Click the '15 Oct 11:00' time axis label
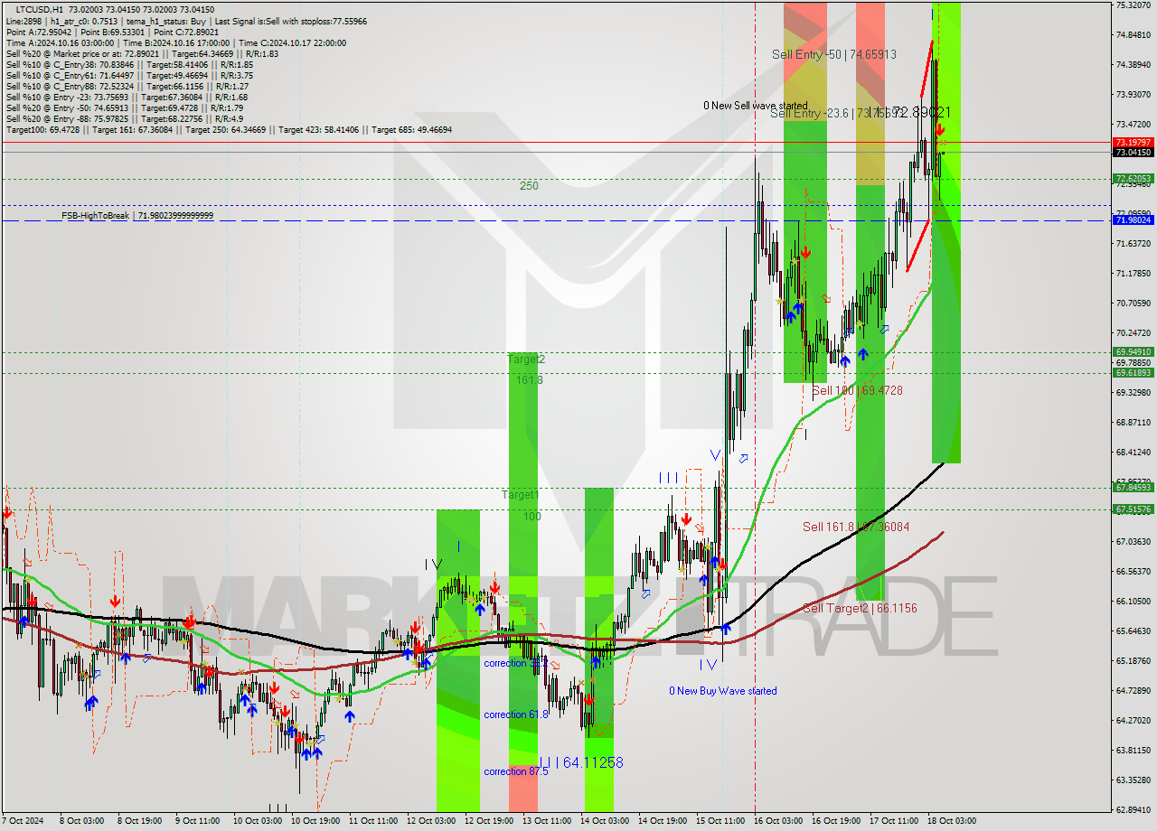Image resolution: width=1157 pixels, height=831 pixels. pos(719,821)
